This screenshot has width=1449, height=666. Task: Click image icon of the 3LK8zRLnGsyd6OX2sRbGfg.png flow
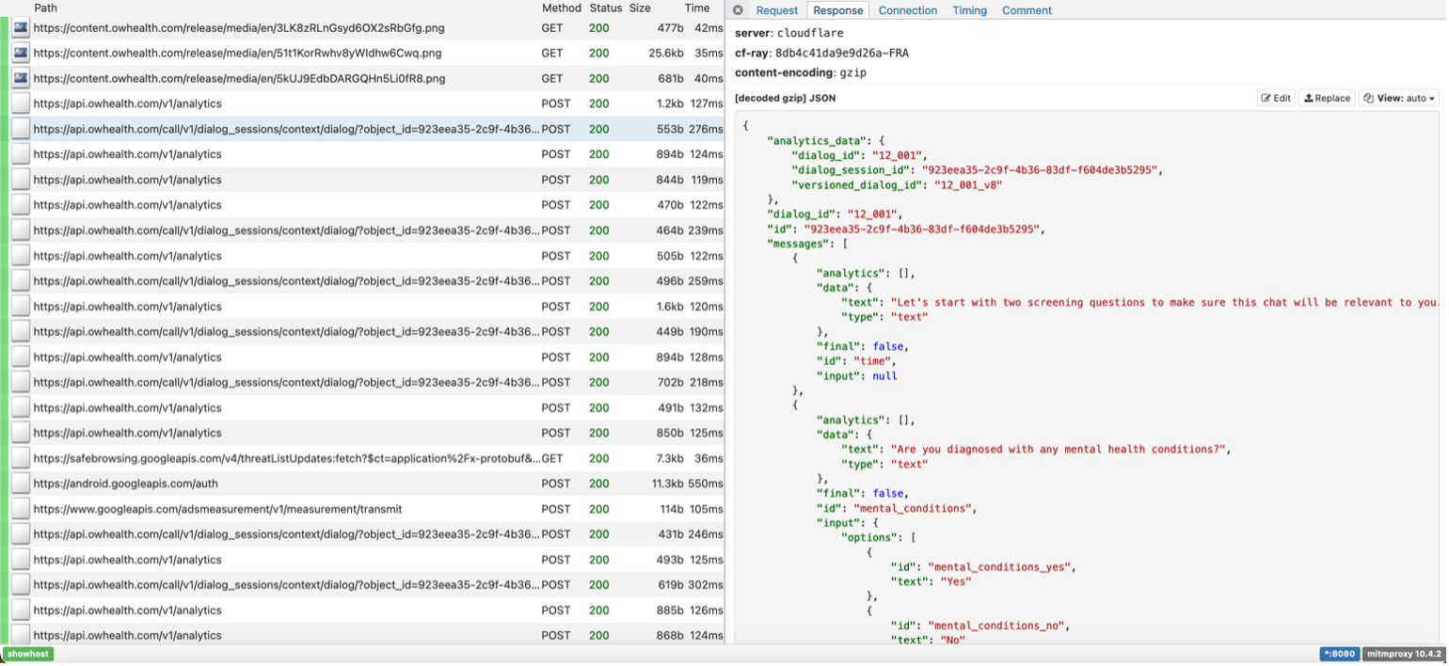pos(21,28)
